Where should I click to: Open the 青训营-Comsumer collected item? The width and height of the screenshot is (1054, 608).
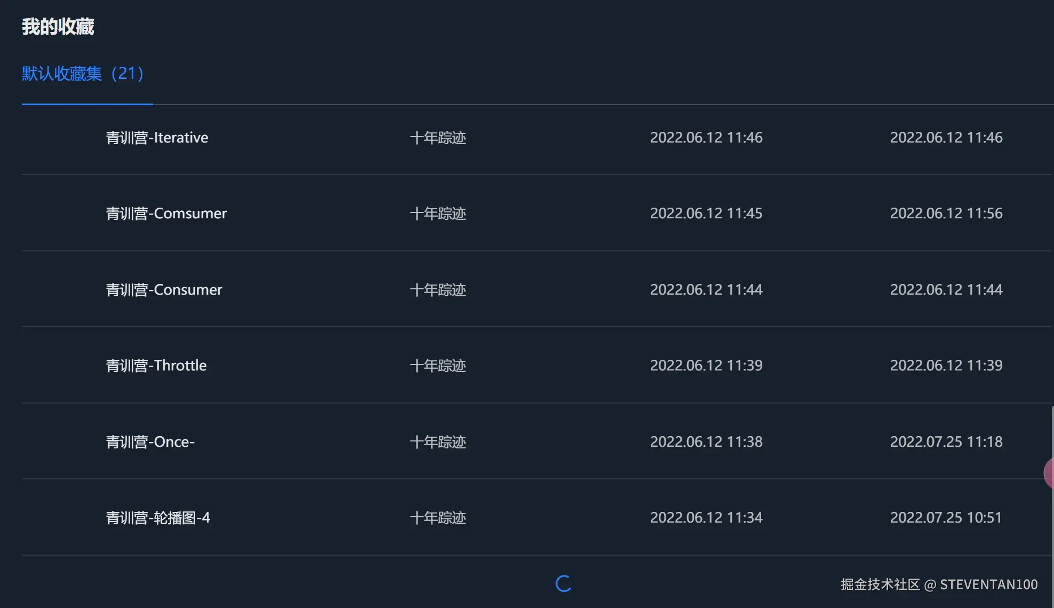pyautogui.click(x=167, y=213)
